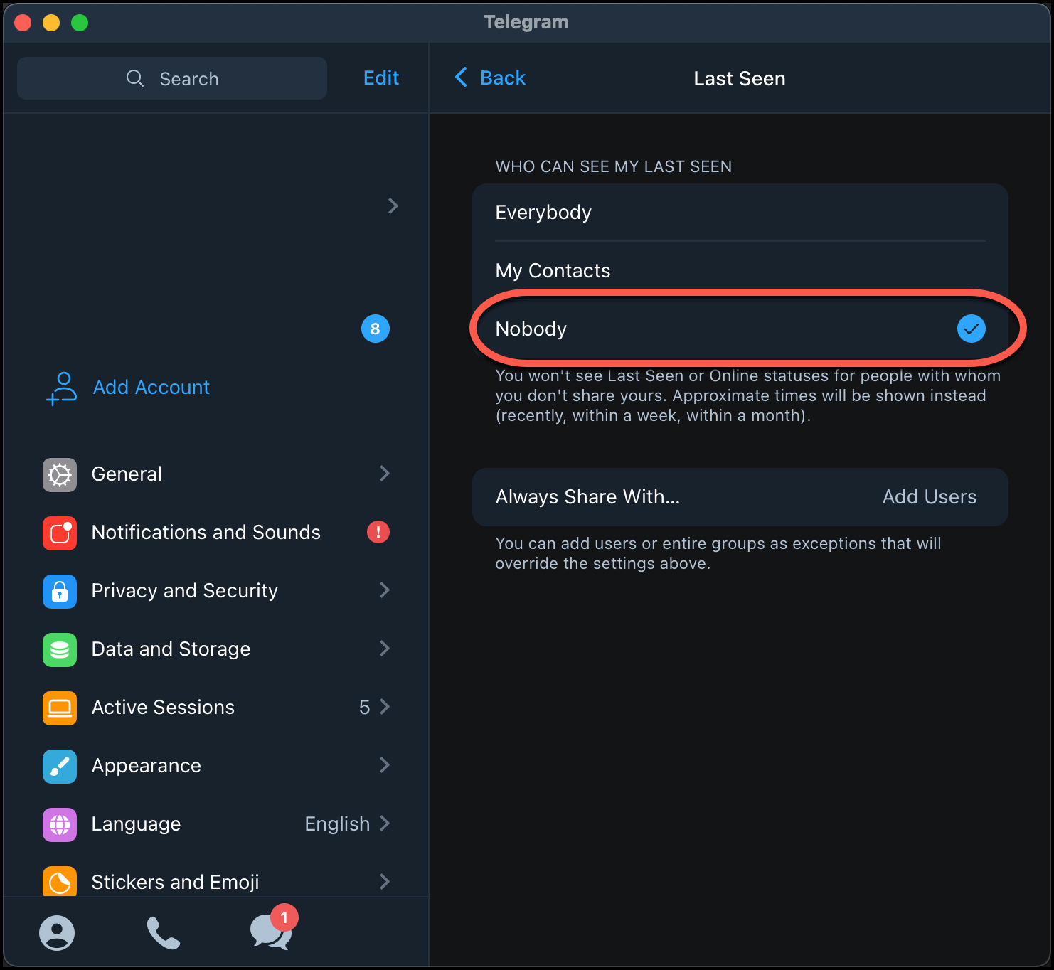
Task: Click the Always Share With... row
Action: point(740,497)
